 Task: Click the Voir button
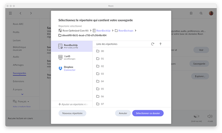pos(201,50)
